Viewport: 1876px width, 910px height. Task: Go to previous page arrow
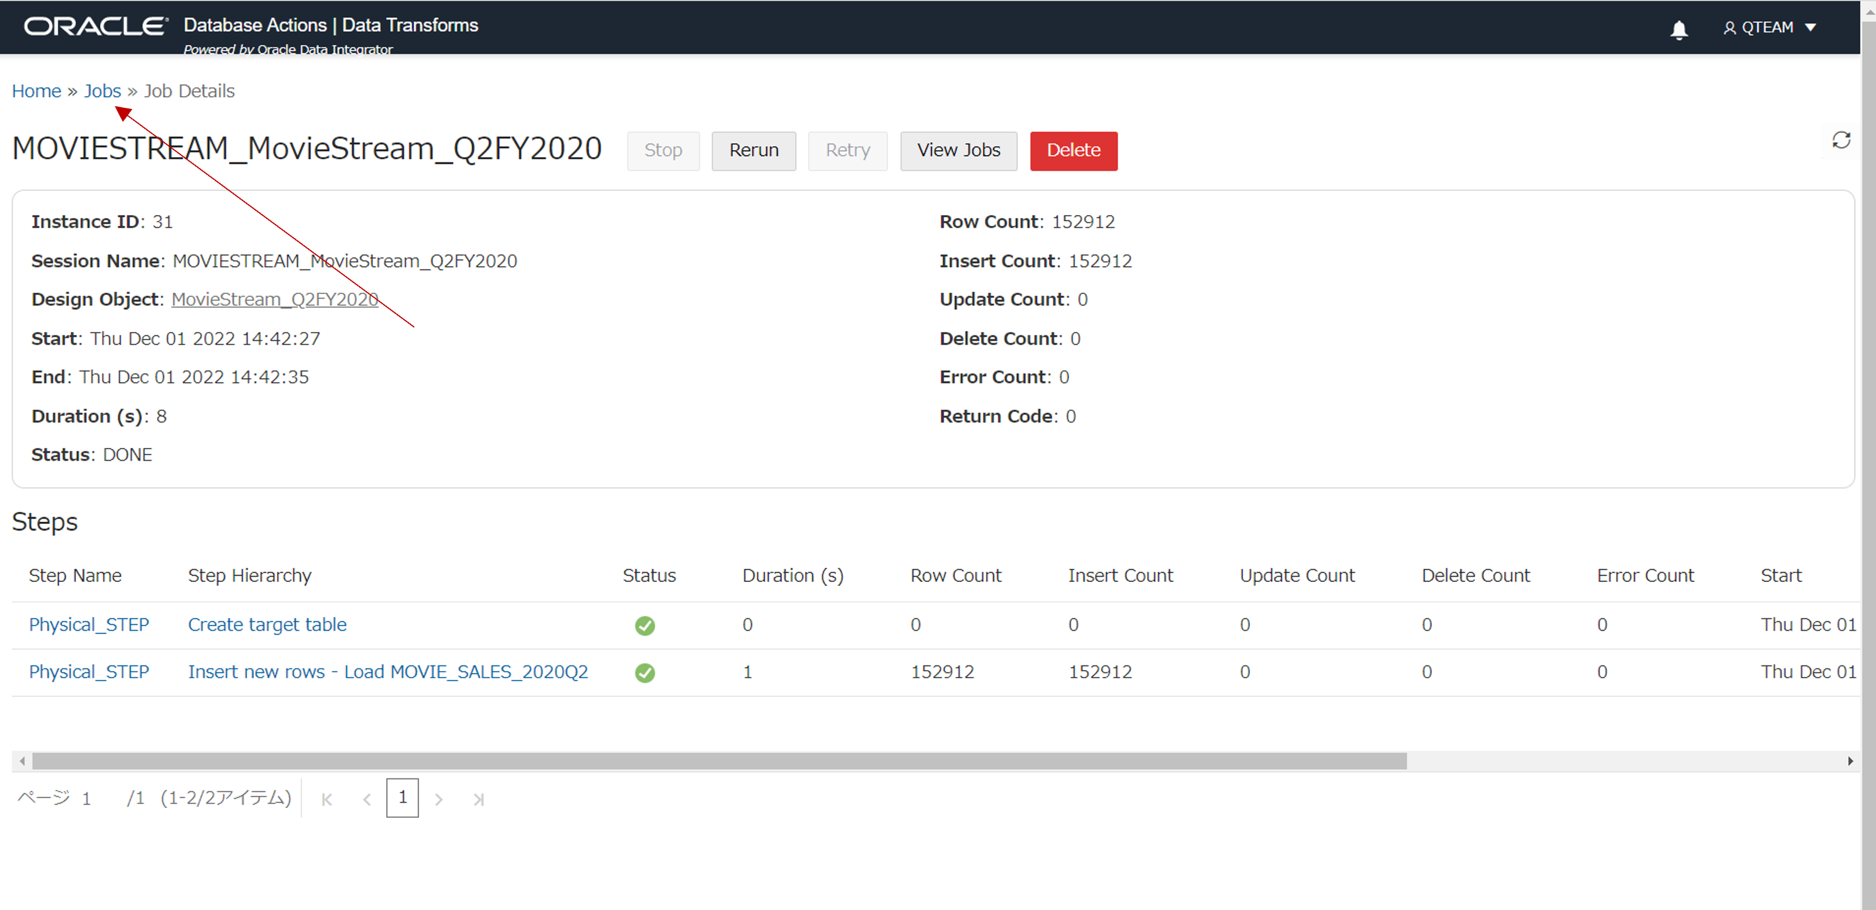click(367, 799)
